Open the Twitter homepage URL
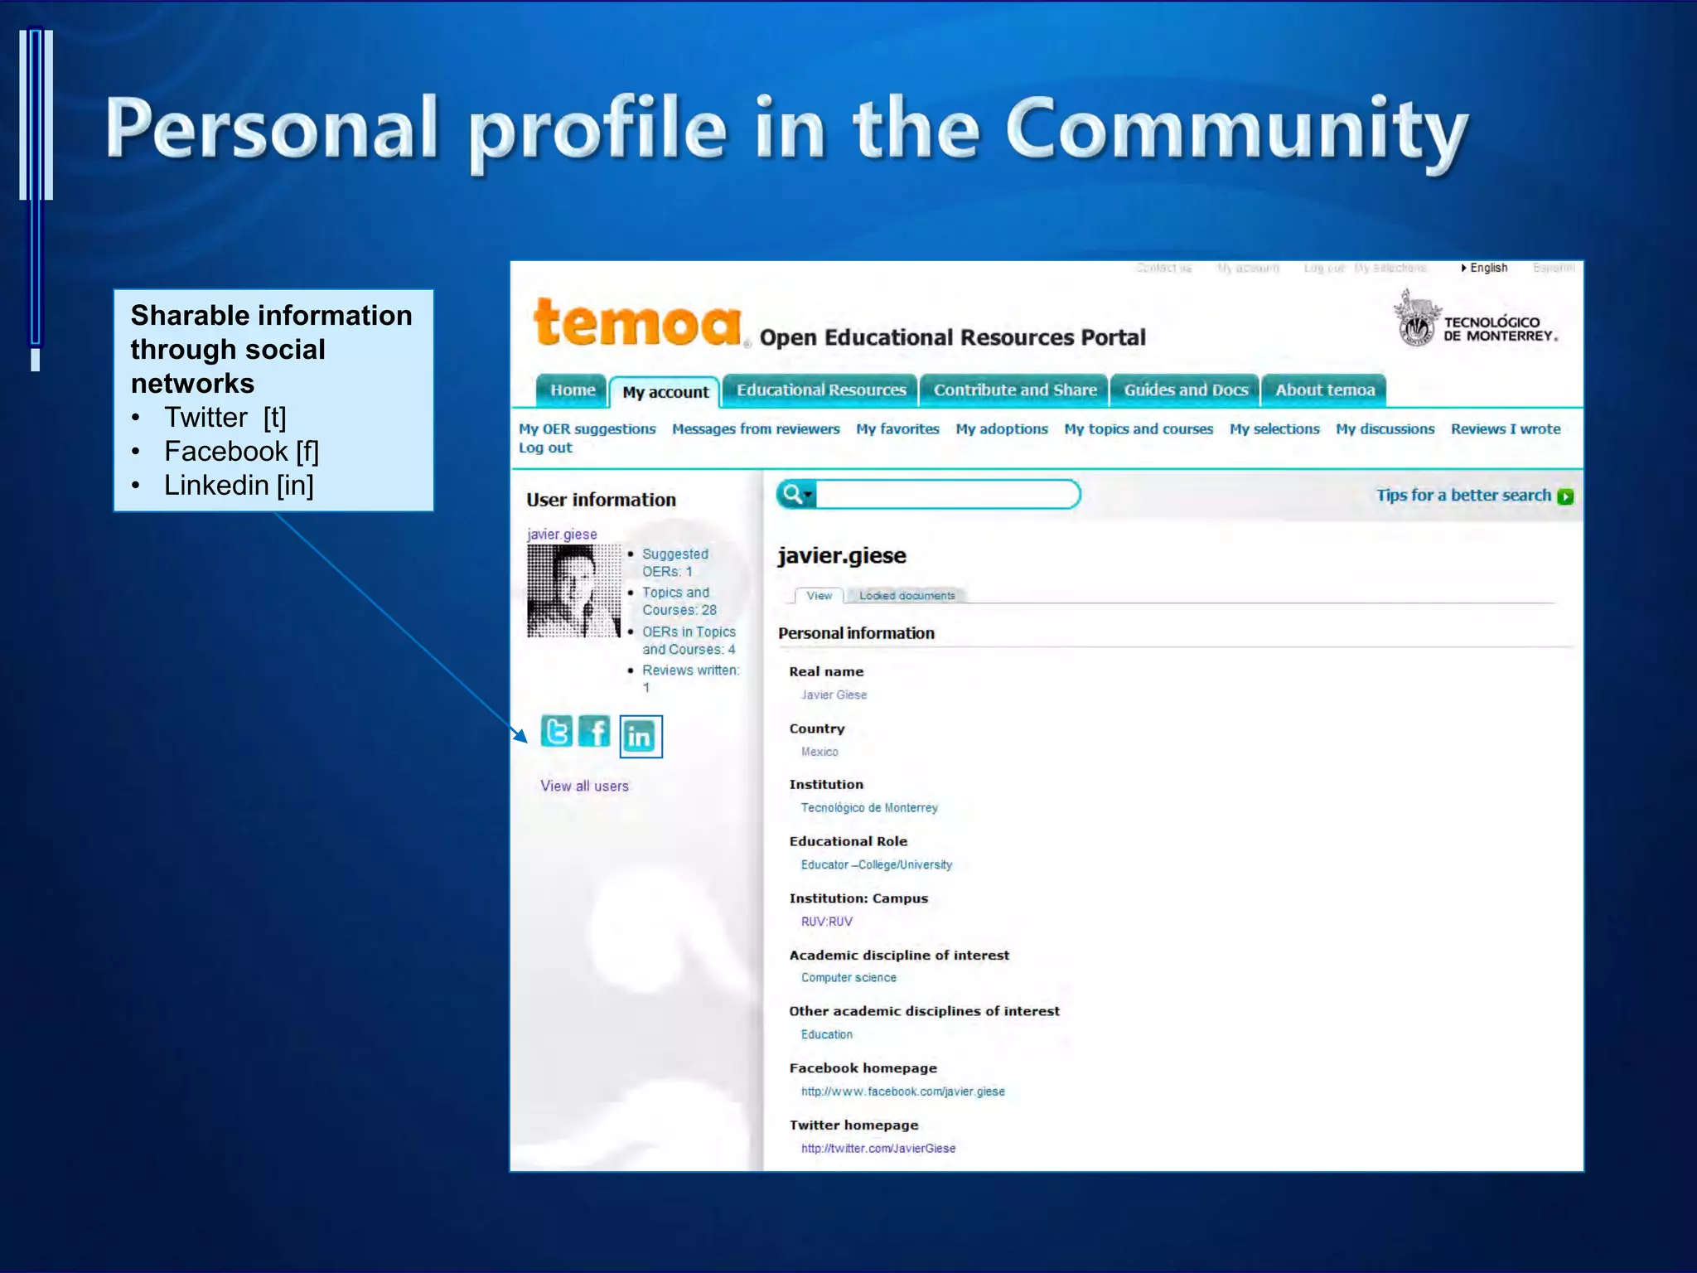 tap(878, 1149)
